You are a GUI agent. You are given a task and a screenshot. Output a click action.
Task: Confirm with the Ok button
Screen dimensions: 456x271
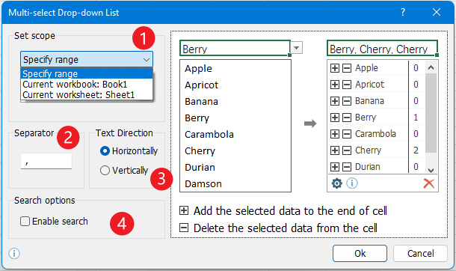[x=360, y=253]
